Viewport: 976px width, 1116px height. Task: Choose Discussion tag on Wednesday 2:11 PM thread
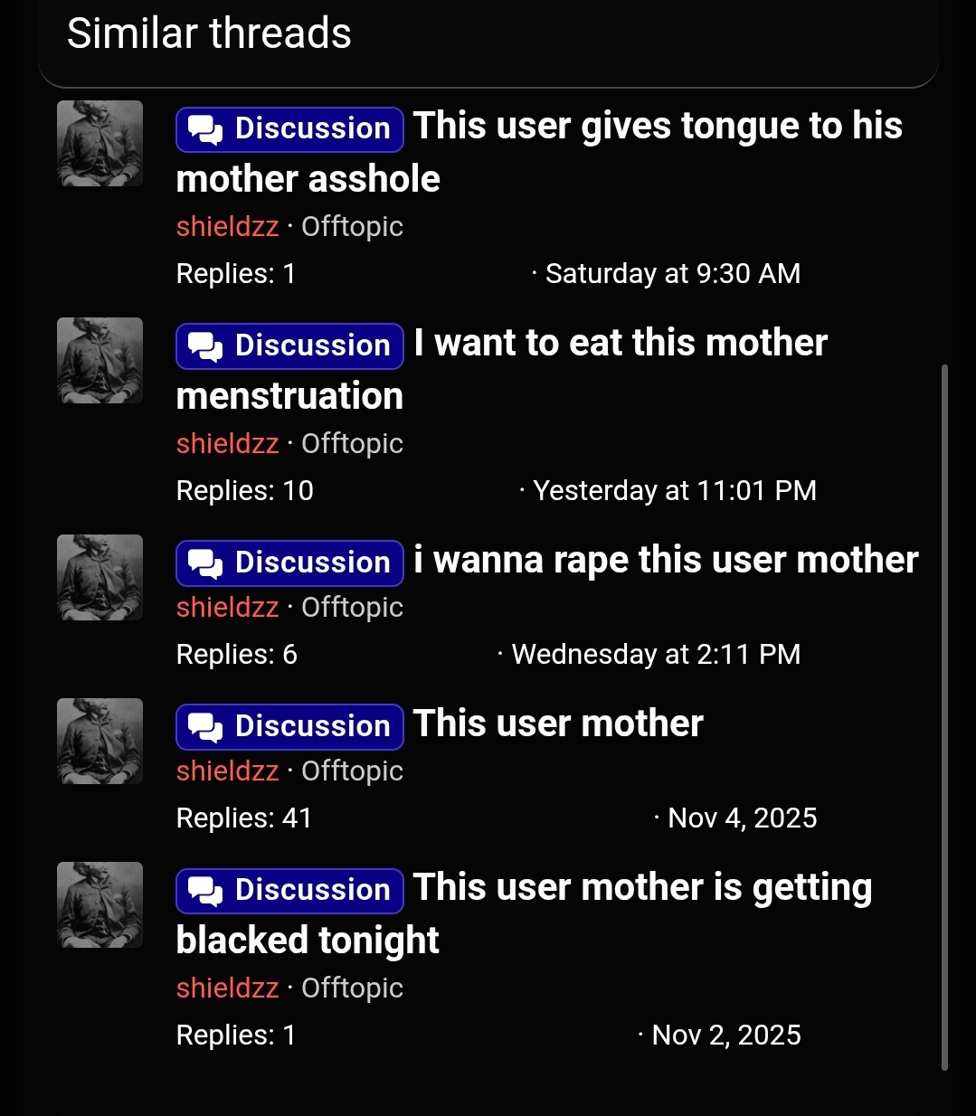289,563
